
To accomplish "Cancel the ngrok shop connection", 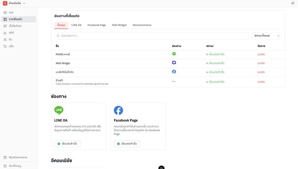I will 261,82.
